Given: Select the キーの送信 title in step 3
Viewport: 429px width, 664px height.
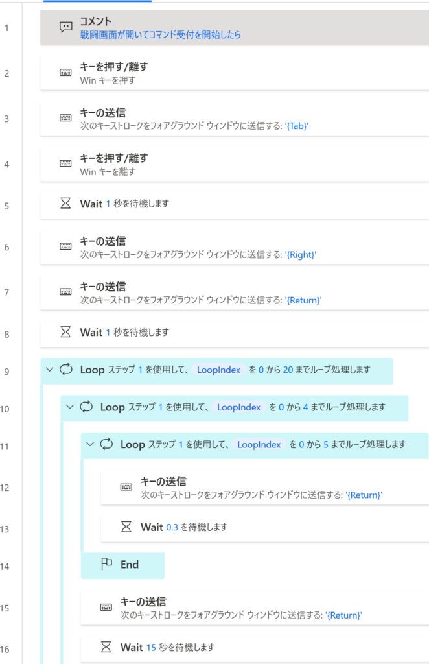Looking at the screenshot, I should 103,113.
